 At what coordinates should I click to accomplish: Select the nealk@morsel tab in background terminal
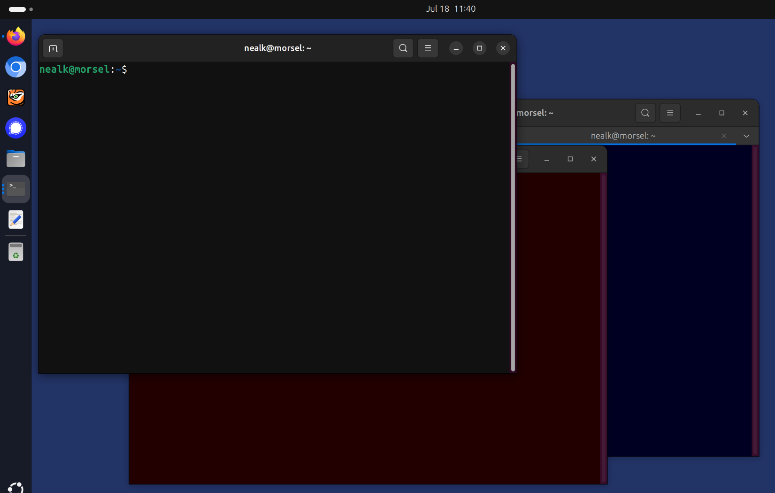point(623,136)
